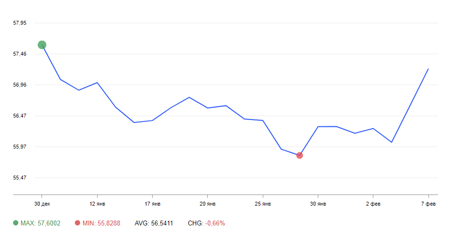Image resolution: width=455 pixels, height=239 pixels.
Task: Click the AVG: 56,5411 statistic
Action: pyautogui.click(x=154, y=223)
